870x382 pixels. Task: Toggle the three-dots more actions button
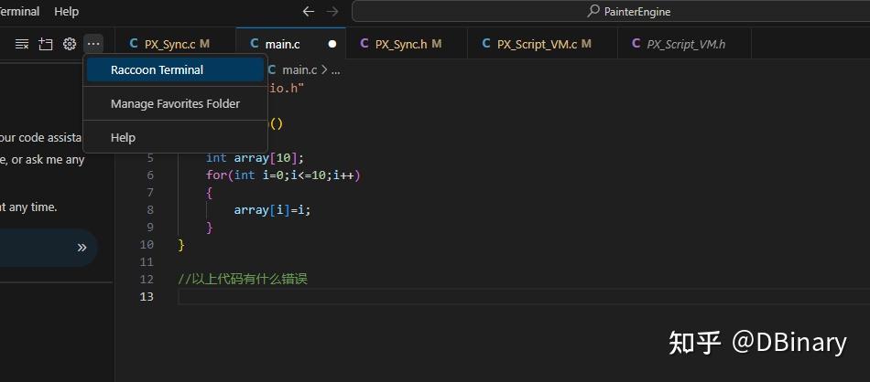pos(93,44)
